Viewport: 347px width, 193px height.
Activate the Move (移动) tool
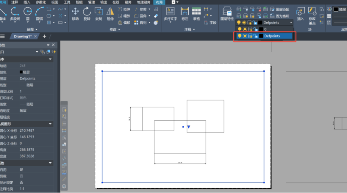point(75,14)
